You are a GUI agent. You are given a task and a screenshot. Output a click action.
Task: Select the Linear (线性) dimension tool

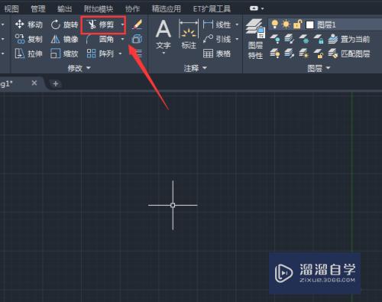217,24
